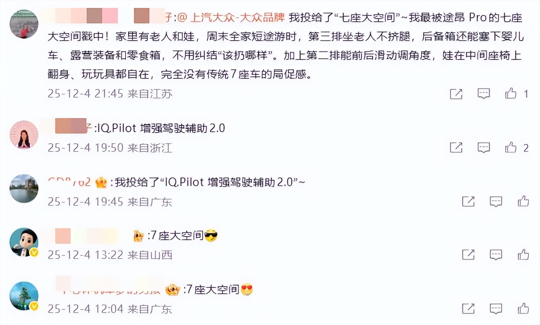Reply to the 21:45 Jiangsu comment

coord(484,94)
